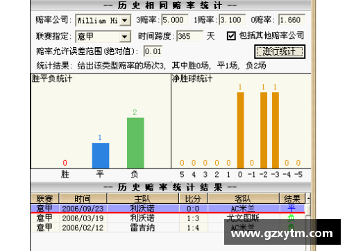
Task: Select the 2006/03/19 利沃诺 1:3 row
Action: click(x=168, y=218)
